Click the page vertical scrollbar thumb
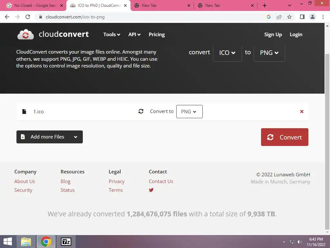 click(327, 141)
